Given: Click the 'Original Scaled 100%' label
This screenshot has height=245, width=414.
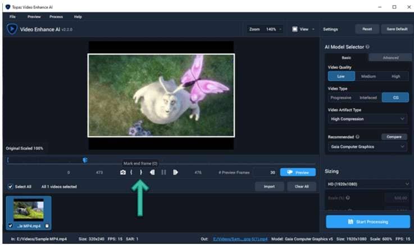Looking at the screenshot, I should click(x=25, y=149).
